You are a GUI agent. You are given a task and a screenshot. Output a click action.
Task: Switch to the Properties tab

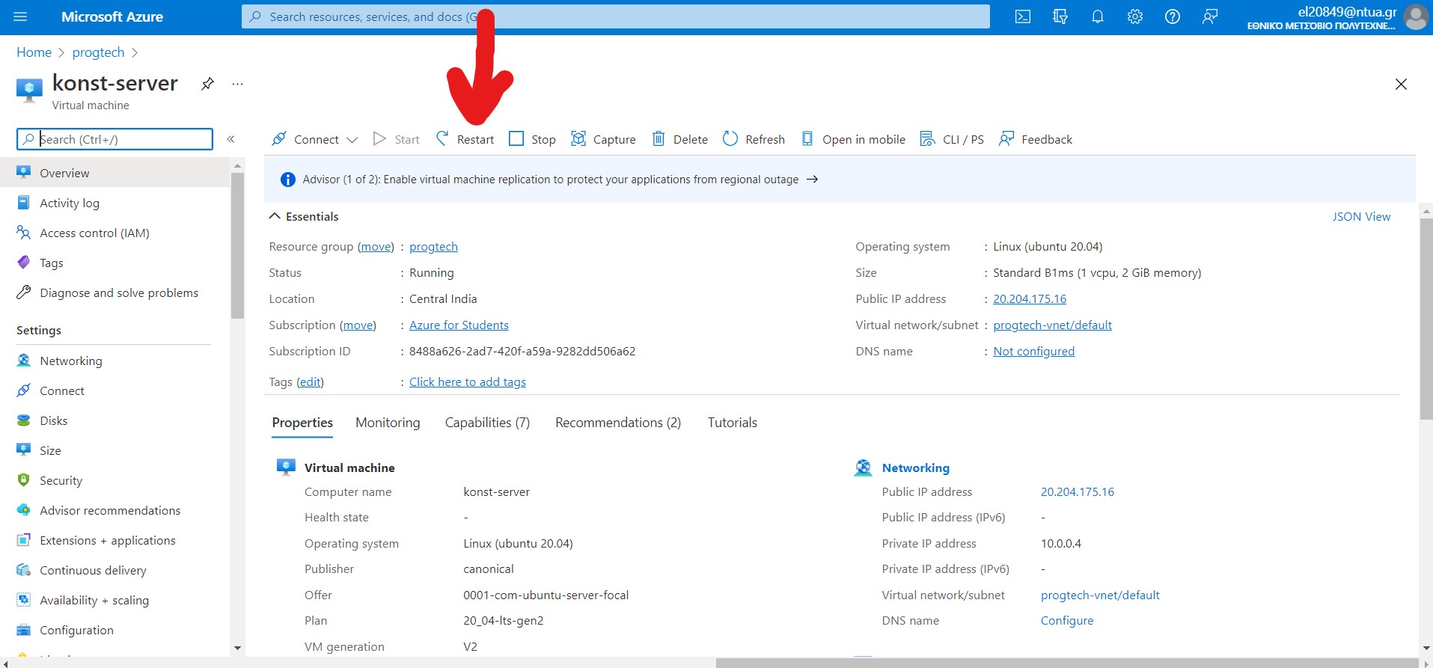[302, 423]
